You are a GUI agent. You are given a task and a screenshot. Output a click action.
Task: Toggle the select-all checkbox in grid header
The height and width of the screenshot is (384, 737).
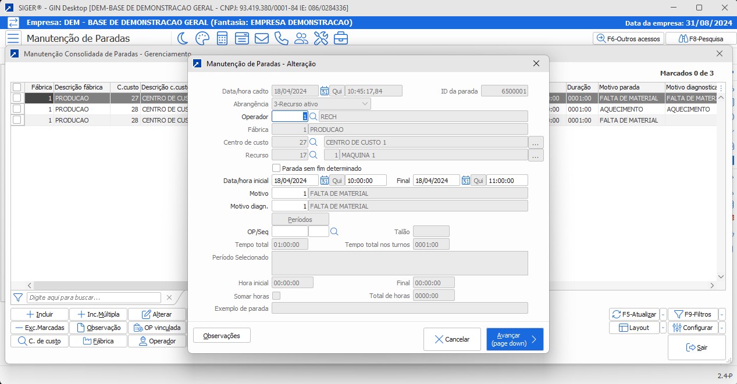[x=17, y=87]
